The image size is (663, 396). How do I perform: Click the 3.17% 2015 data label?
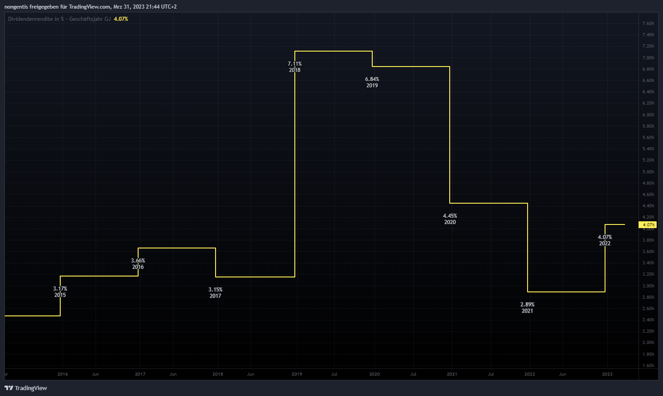[x=60, y=292]
